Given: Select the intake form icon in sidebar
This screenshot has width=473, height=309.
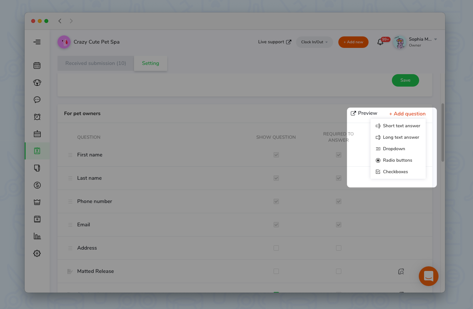Looking at the screenshot, I should click(x=37, y=151).
